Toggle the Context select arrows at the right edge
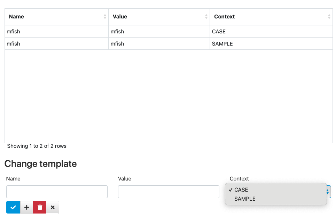 328,192
